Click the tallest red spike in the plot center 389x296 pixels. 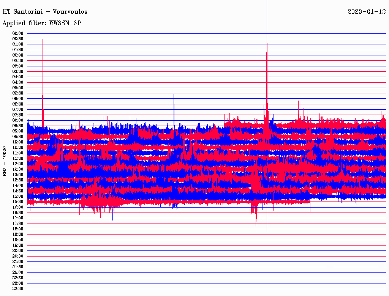click(267, 57)
